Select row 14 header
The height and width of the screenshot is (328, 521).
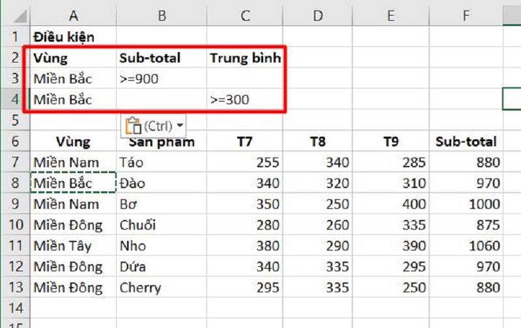tap(14, 308)
